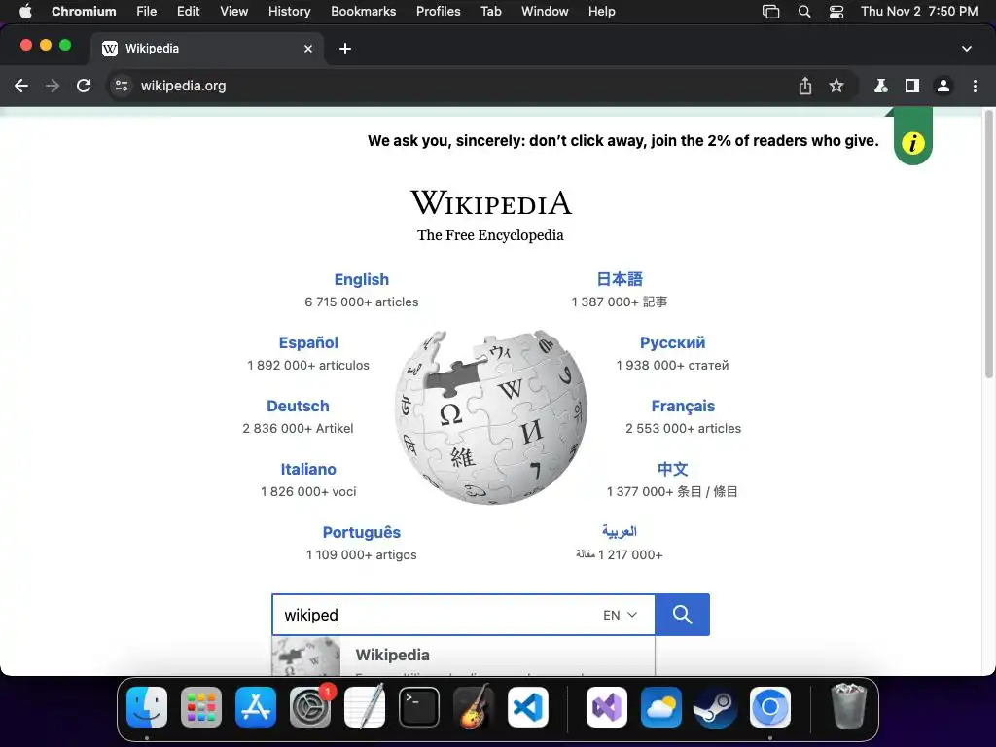Open the Apple menu
This screenshot has height=747, width=996.
tap(25, 12)
